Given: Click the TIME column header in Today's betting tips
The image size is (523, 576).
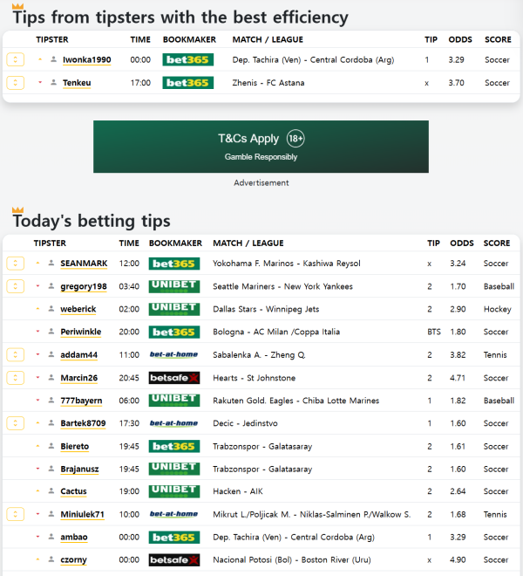Looking at the screenshot, I should (x=129, y=243).
